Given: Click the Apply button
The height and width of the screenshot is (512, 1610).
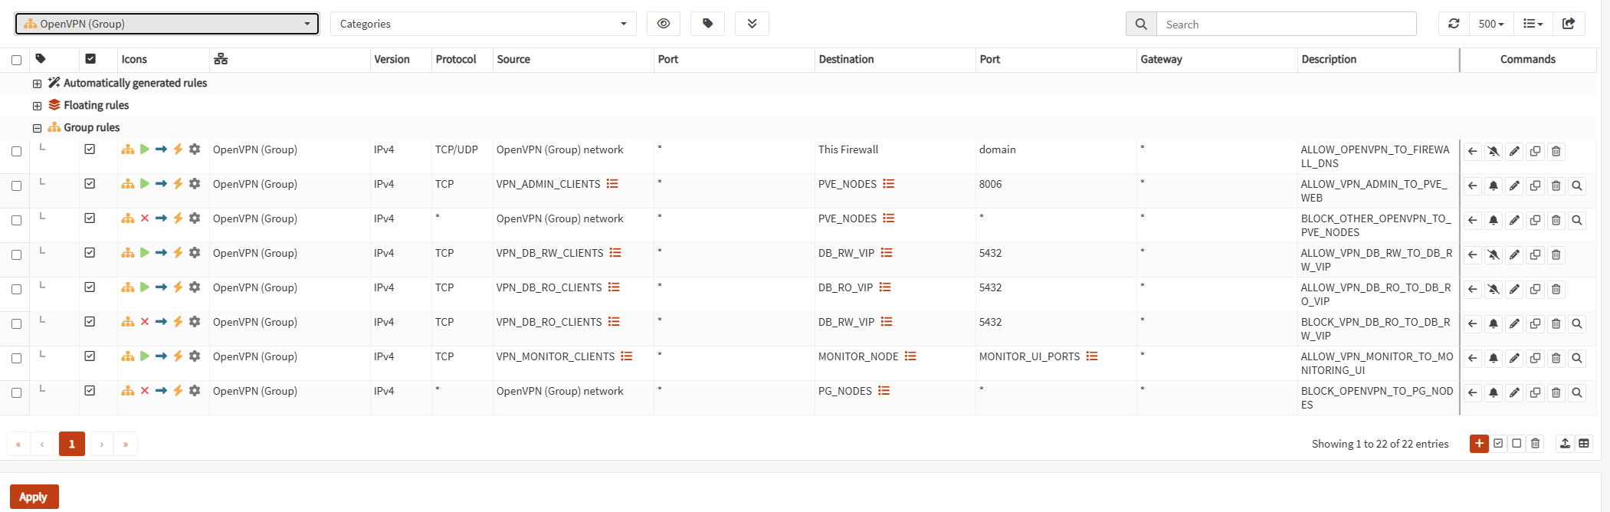Looking at the screenshot, I should point(34,497).
